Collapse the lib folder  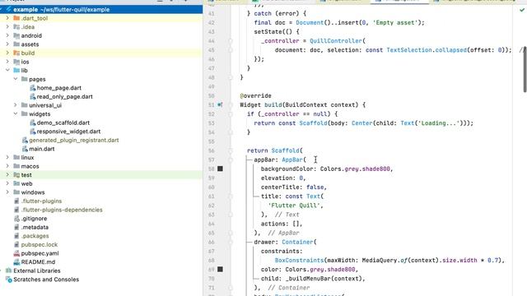tap(7, 71)
